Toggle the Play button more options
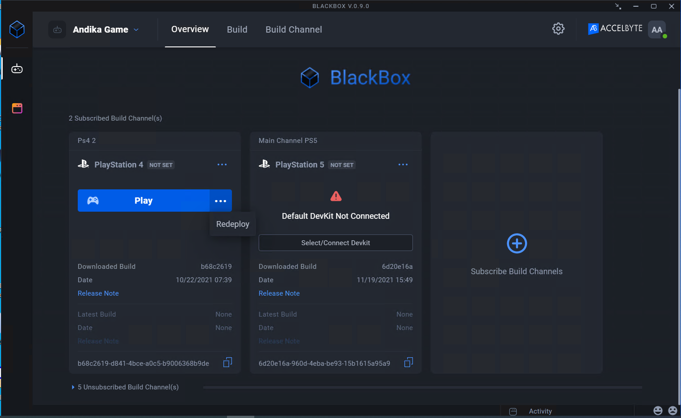Viewport: 681px width, 418px height. click(x=221, y=201)
